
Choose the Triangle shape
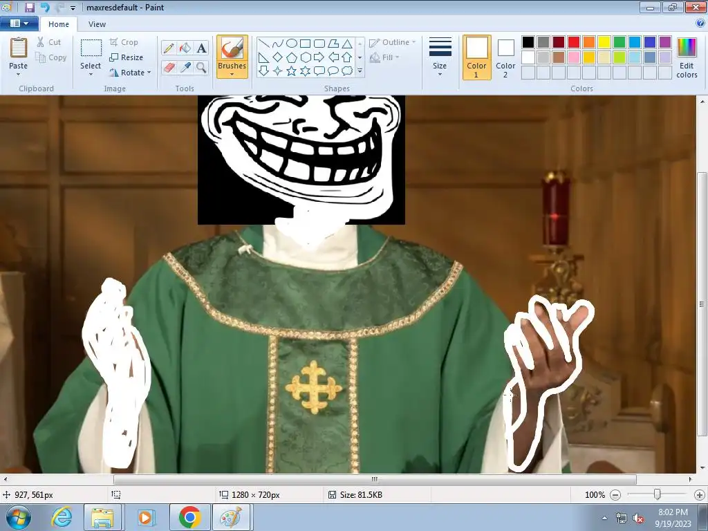[x=347, y=44]
